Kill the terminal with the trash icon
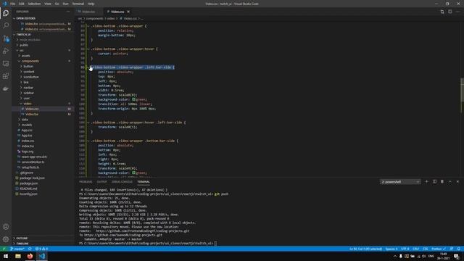This screenshot has height=261, width=464. 442,181
